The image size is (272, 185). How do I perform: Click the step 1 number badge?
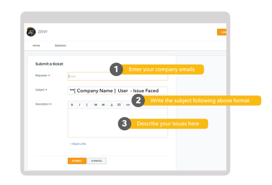tap(116, 69)
